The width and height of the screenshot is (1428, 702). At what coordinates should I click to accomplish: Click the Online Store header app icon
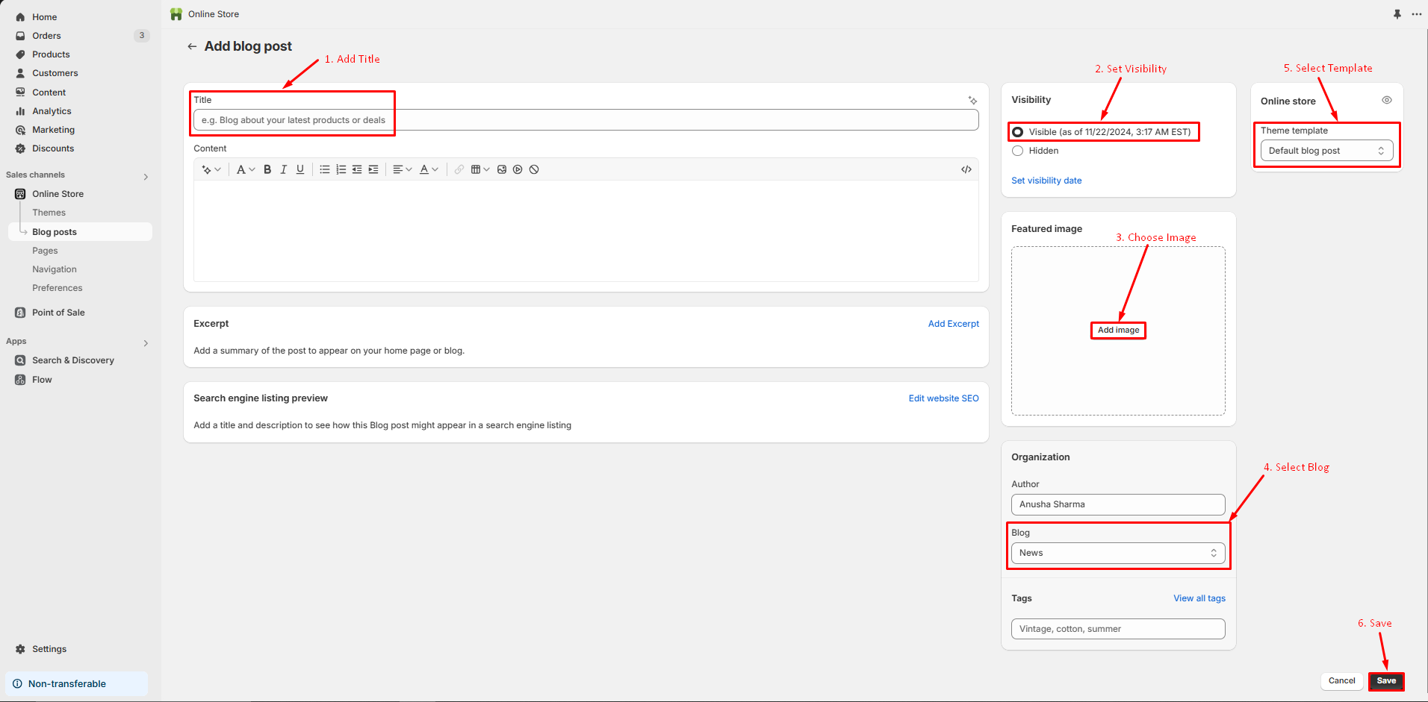pyautogui.click(x=176, y=14)
